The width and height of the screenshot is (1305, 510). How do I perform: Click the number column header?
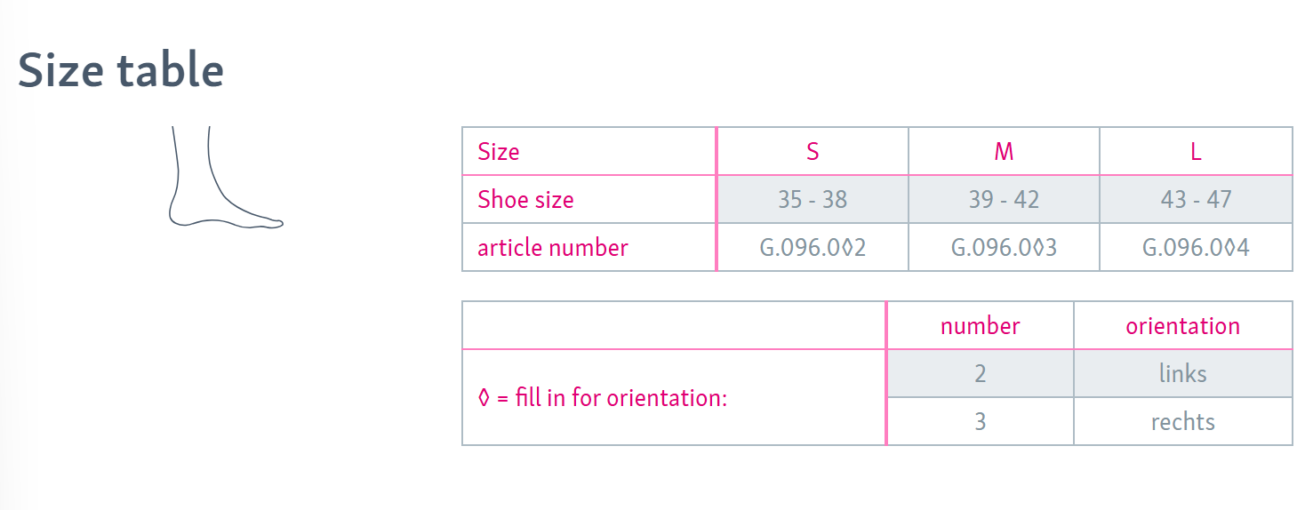point(980,326)
